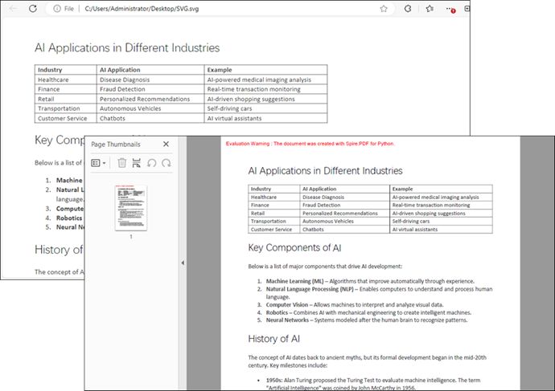The width and height of the screenshot is (555, 391).
Task: Click Key Components of AI heading in PDF
Action: 294,247
